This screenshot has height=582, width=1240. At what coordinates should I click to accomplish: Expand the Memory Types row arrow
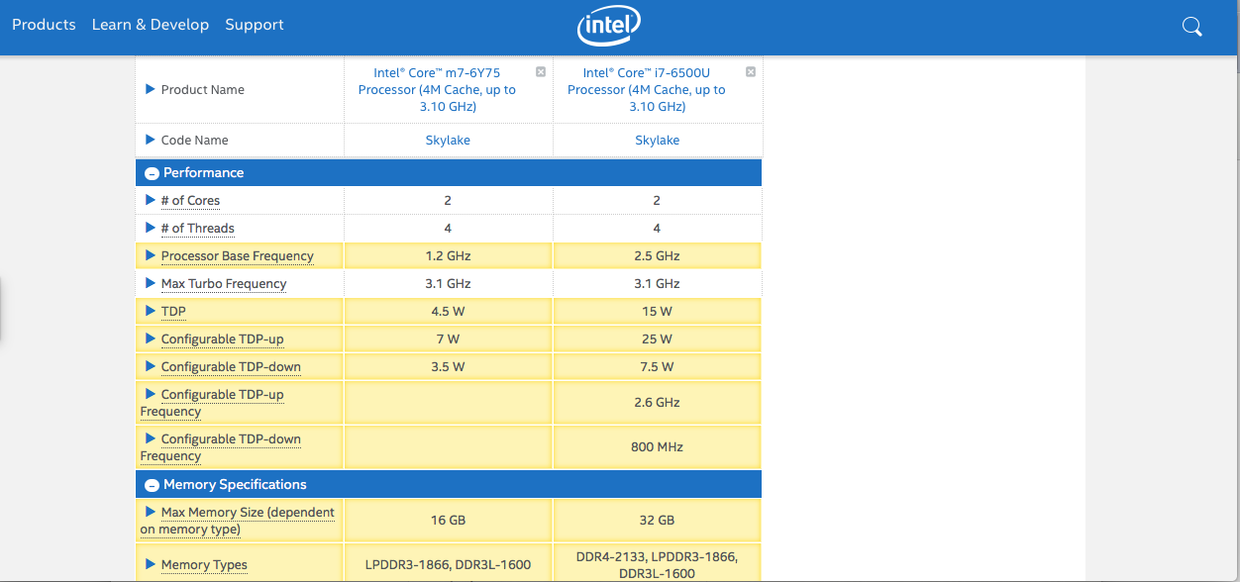pos(151,564)
